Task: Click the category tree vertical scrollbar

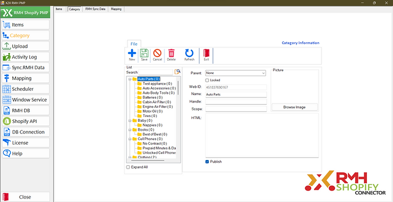Action: [x=178, y=87]
